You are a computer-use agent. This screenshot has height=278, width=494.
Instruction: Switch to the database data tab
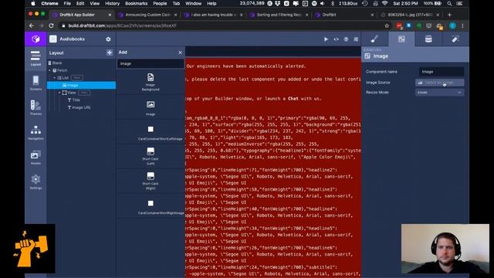click(428, 39)
